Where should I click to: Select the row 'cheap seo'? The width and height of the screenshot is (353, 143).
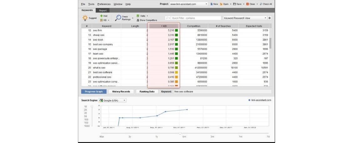pos(175,35)
